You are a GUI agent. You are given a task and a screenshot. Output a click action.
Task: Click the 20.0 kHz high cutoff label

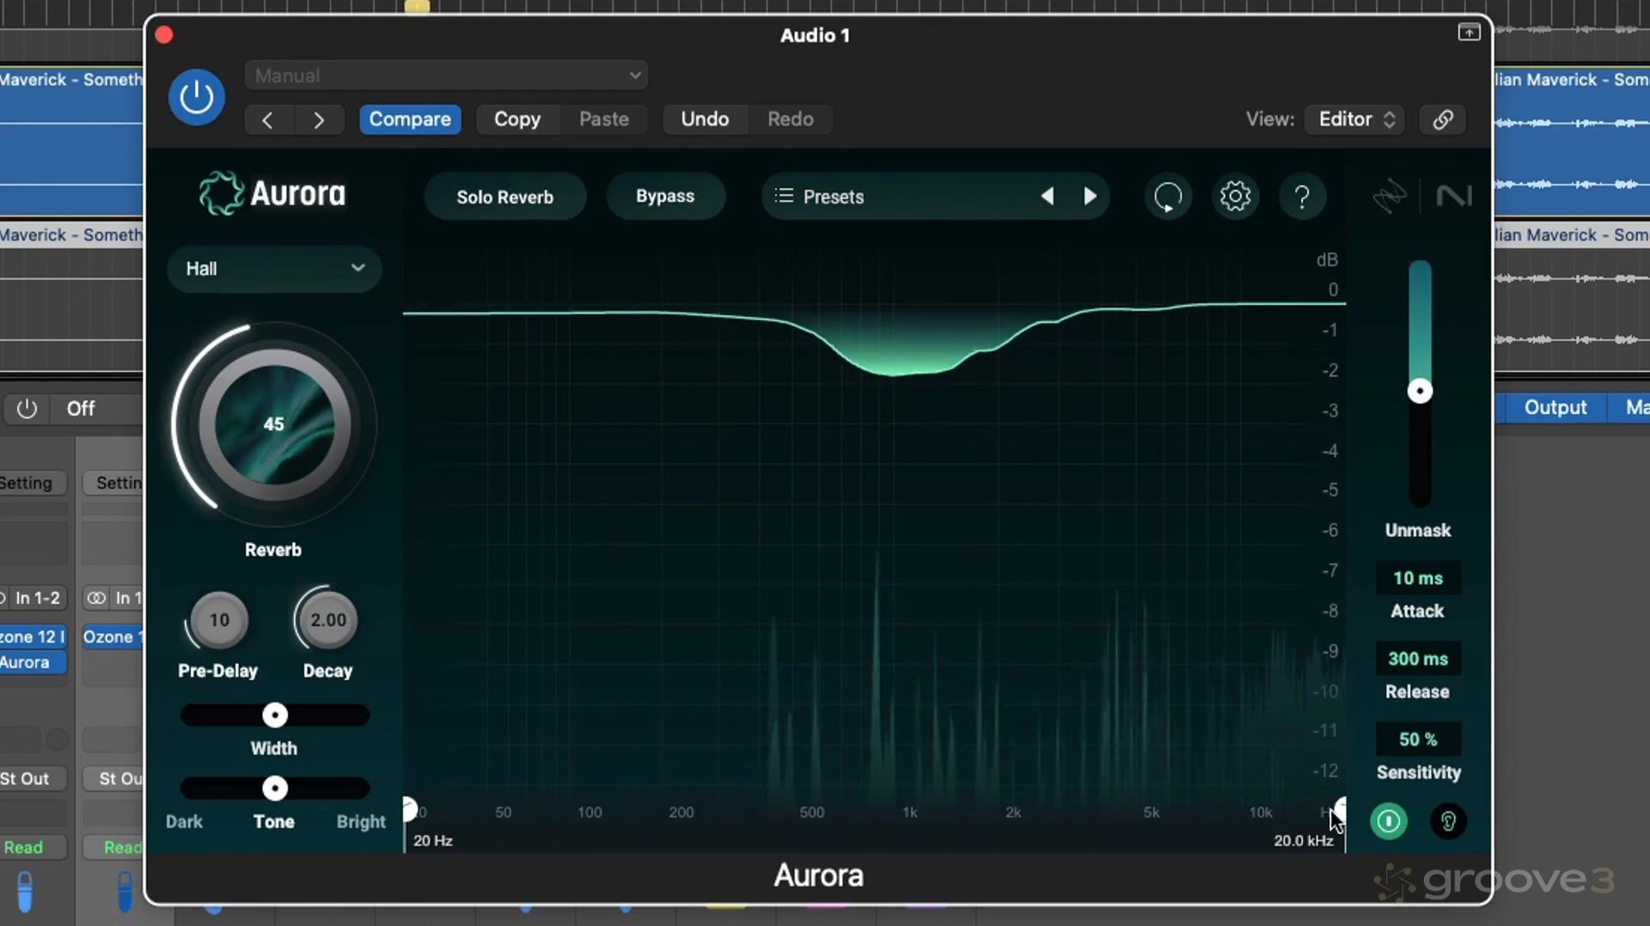click(x=1304, y=841)
